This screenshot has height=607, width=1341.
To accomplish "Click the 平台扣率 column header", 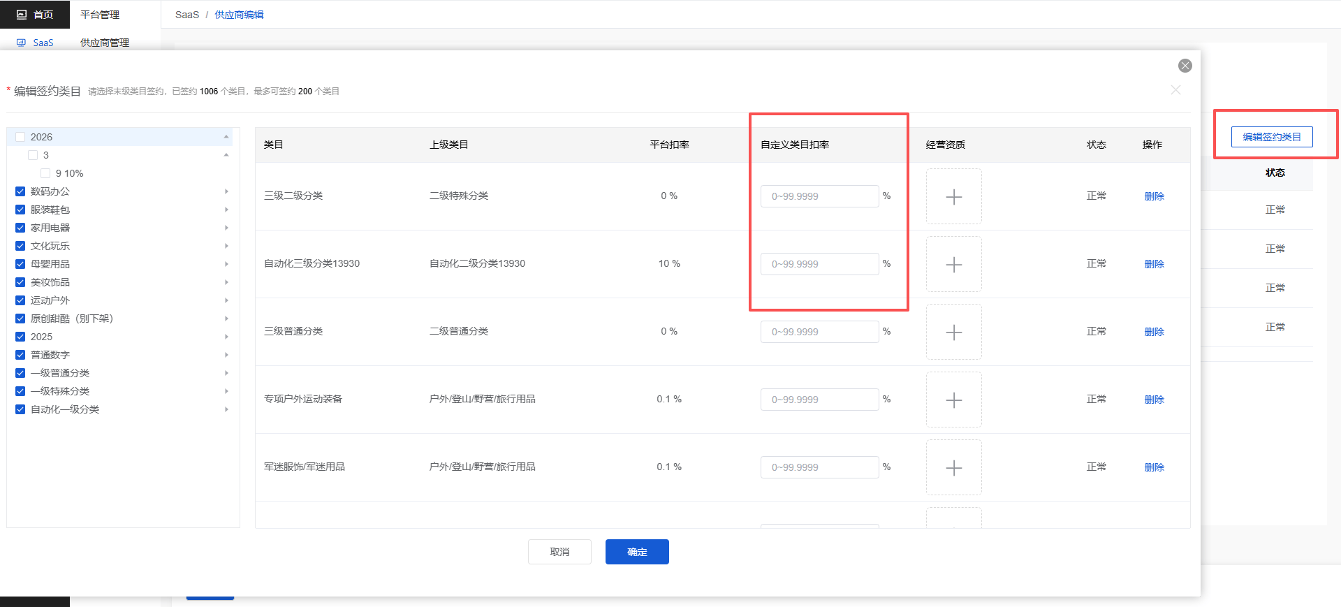I will tap(669, 145).
